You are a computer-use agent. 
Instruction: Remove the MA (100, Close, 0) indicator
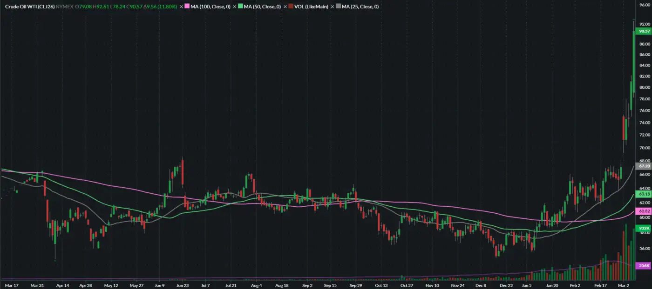tap(182, 7)
